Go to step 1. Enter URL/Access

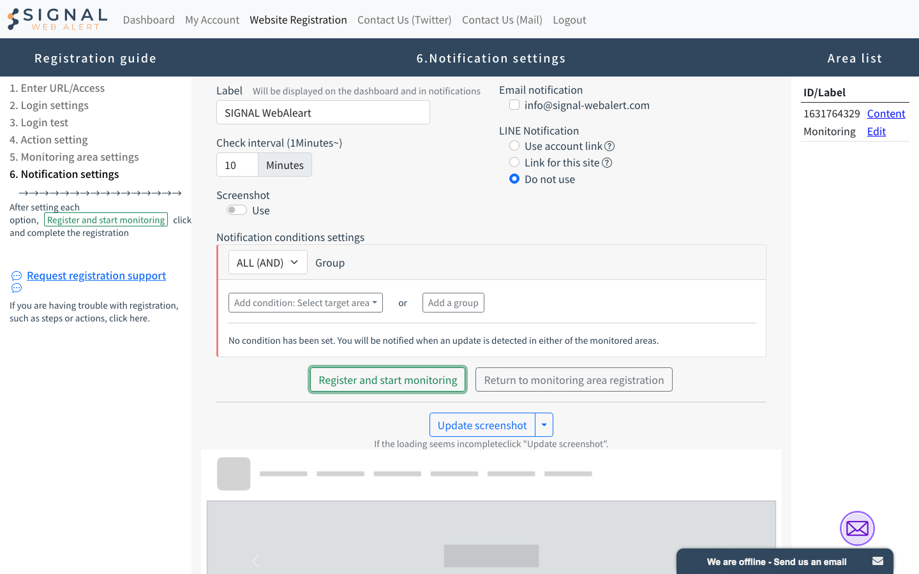pos(57,88)
